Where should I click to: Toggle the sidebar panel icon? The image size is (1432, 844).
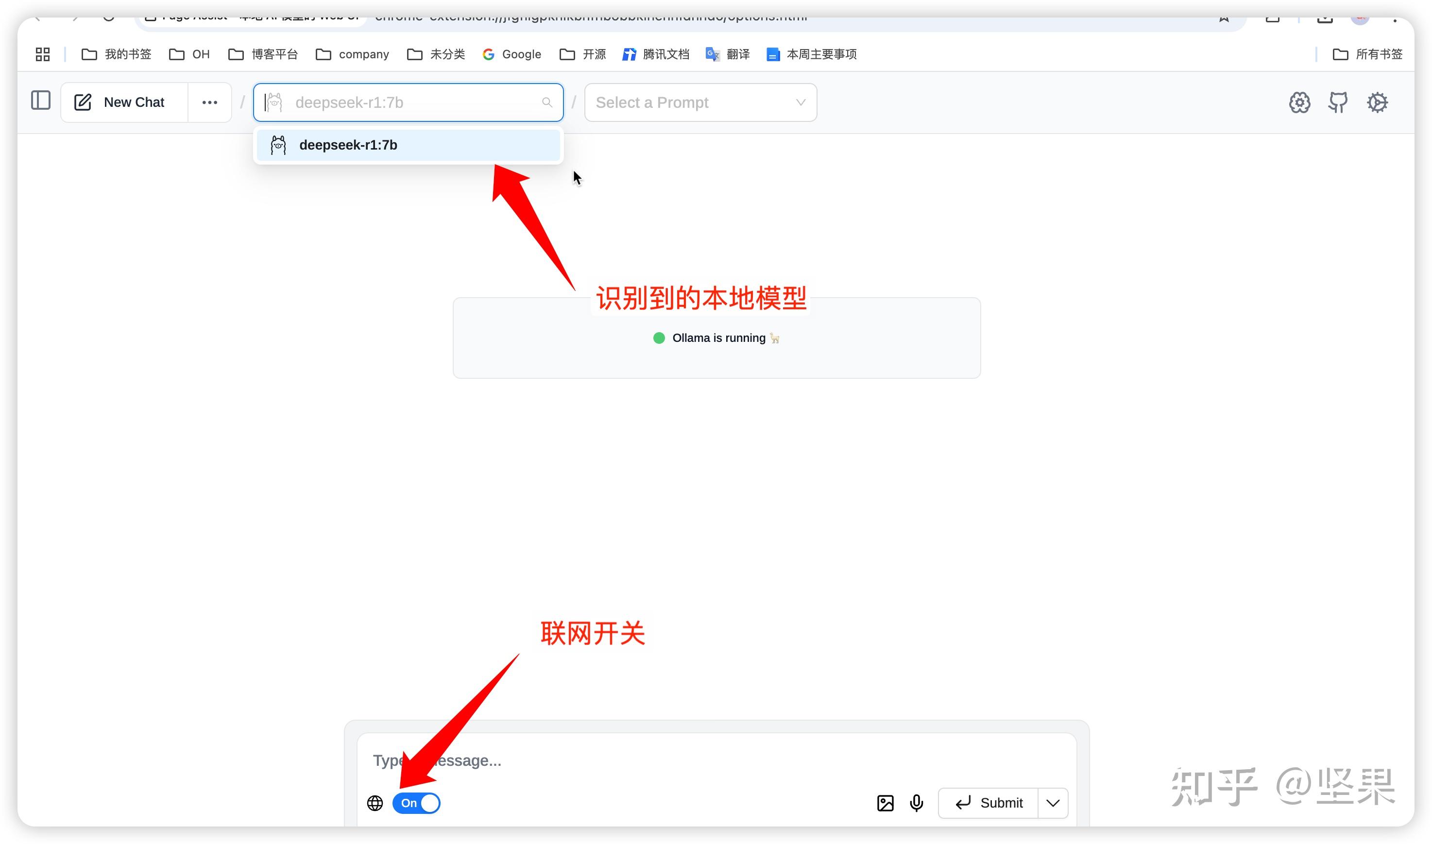point(40,101)
